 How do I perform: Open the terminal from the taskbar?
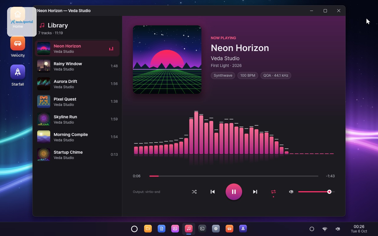(x=202, y=229)
